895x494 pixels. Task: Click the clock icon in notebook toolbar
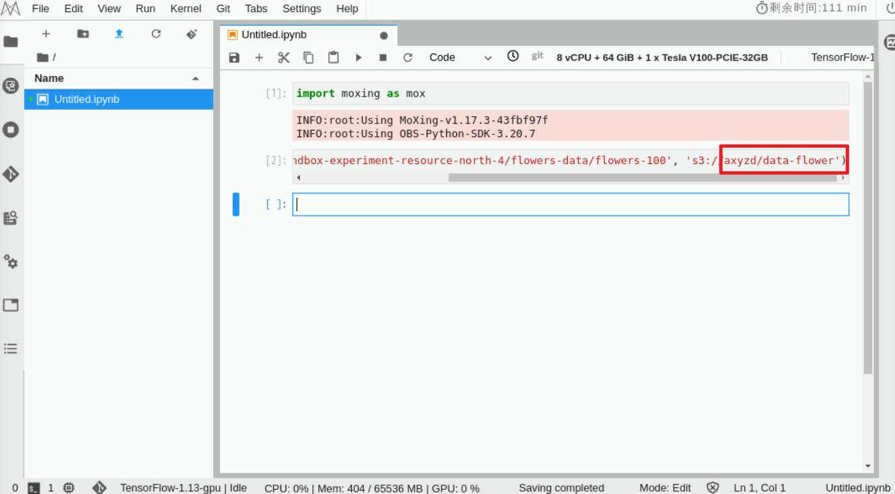[513, 56]
